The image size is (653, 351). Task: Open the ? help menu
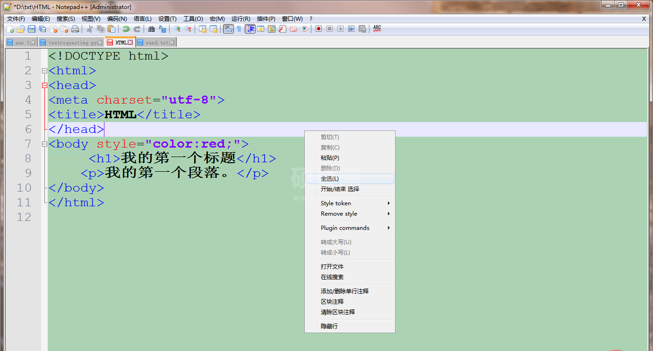[311, 19]
